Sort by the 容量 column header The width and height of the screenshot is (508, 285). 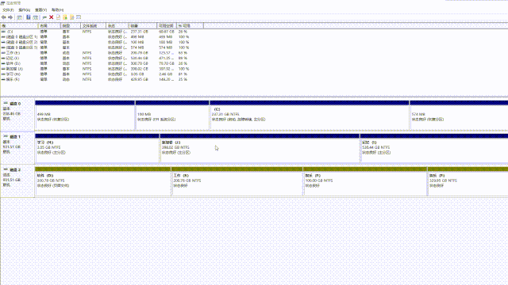[143, 25]
